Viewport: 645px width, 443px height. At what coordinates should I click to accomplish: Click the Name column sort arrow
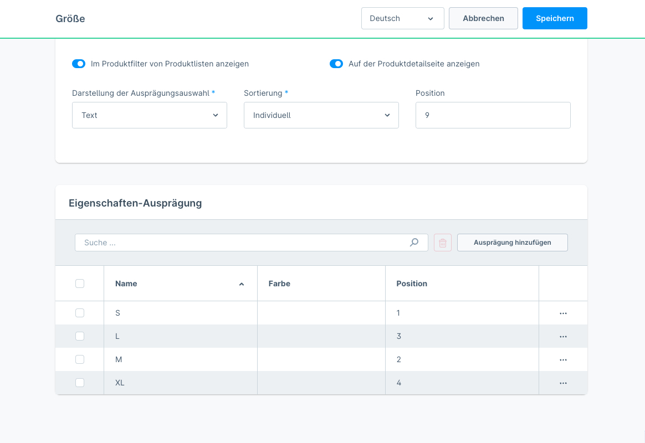point(241,284)
